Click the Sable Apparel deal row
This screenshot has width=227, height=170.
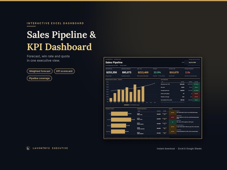[x=152, y=133]
